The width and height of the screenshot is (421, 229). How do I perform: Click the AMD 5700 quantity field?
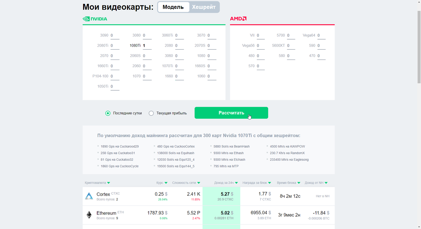tap(291, 35)
